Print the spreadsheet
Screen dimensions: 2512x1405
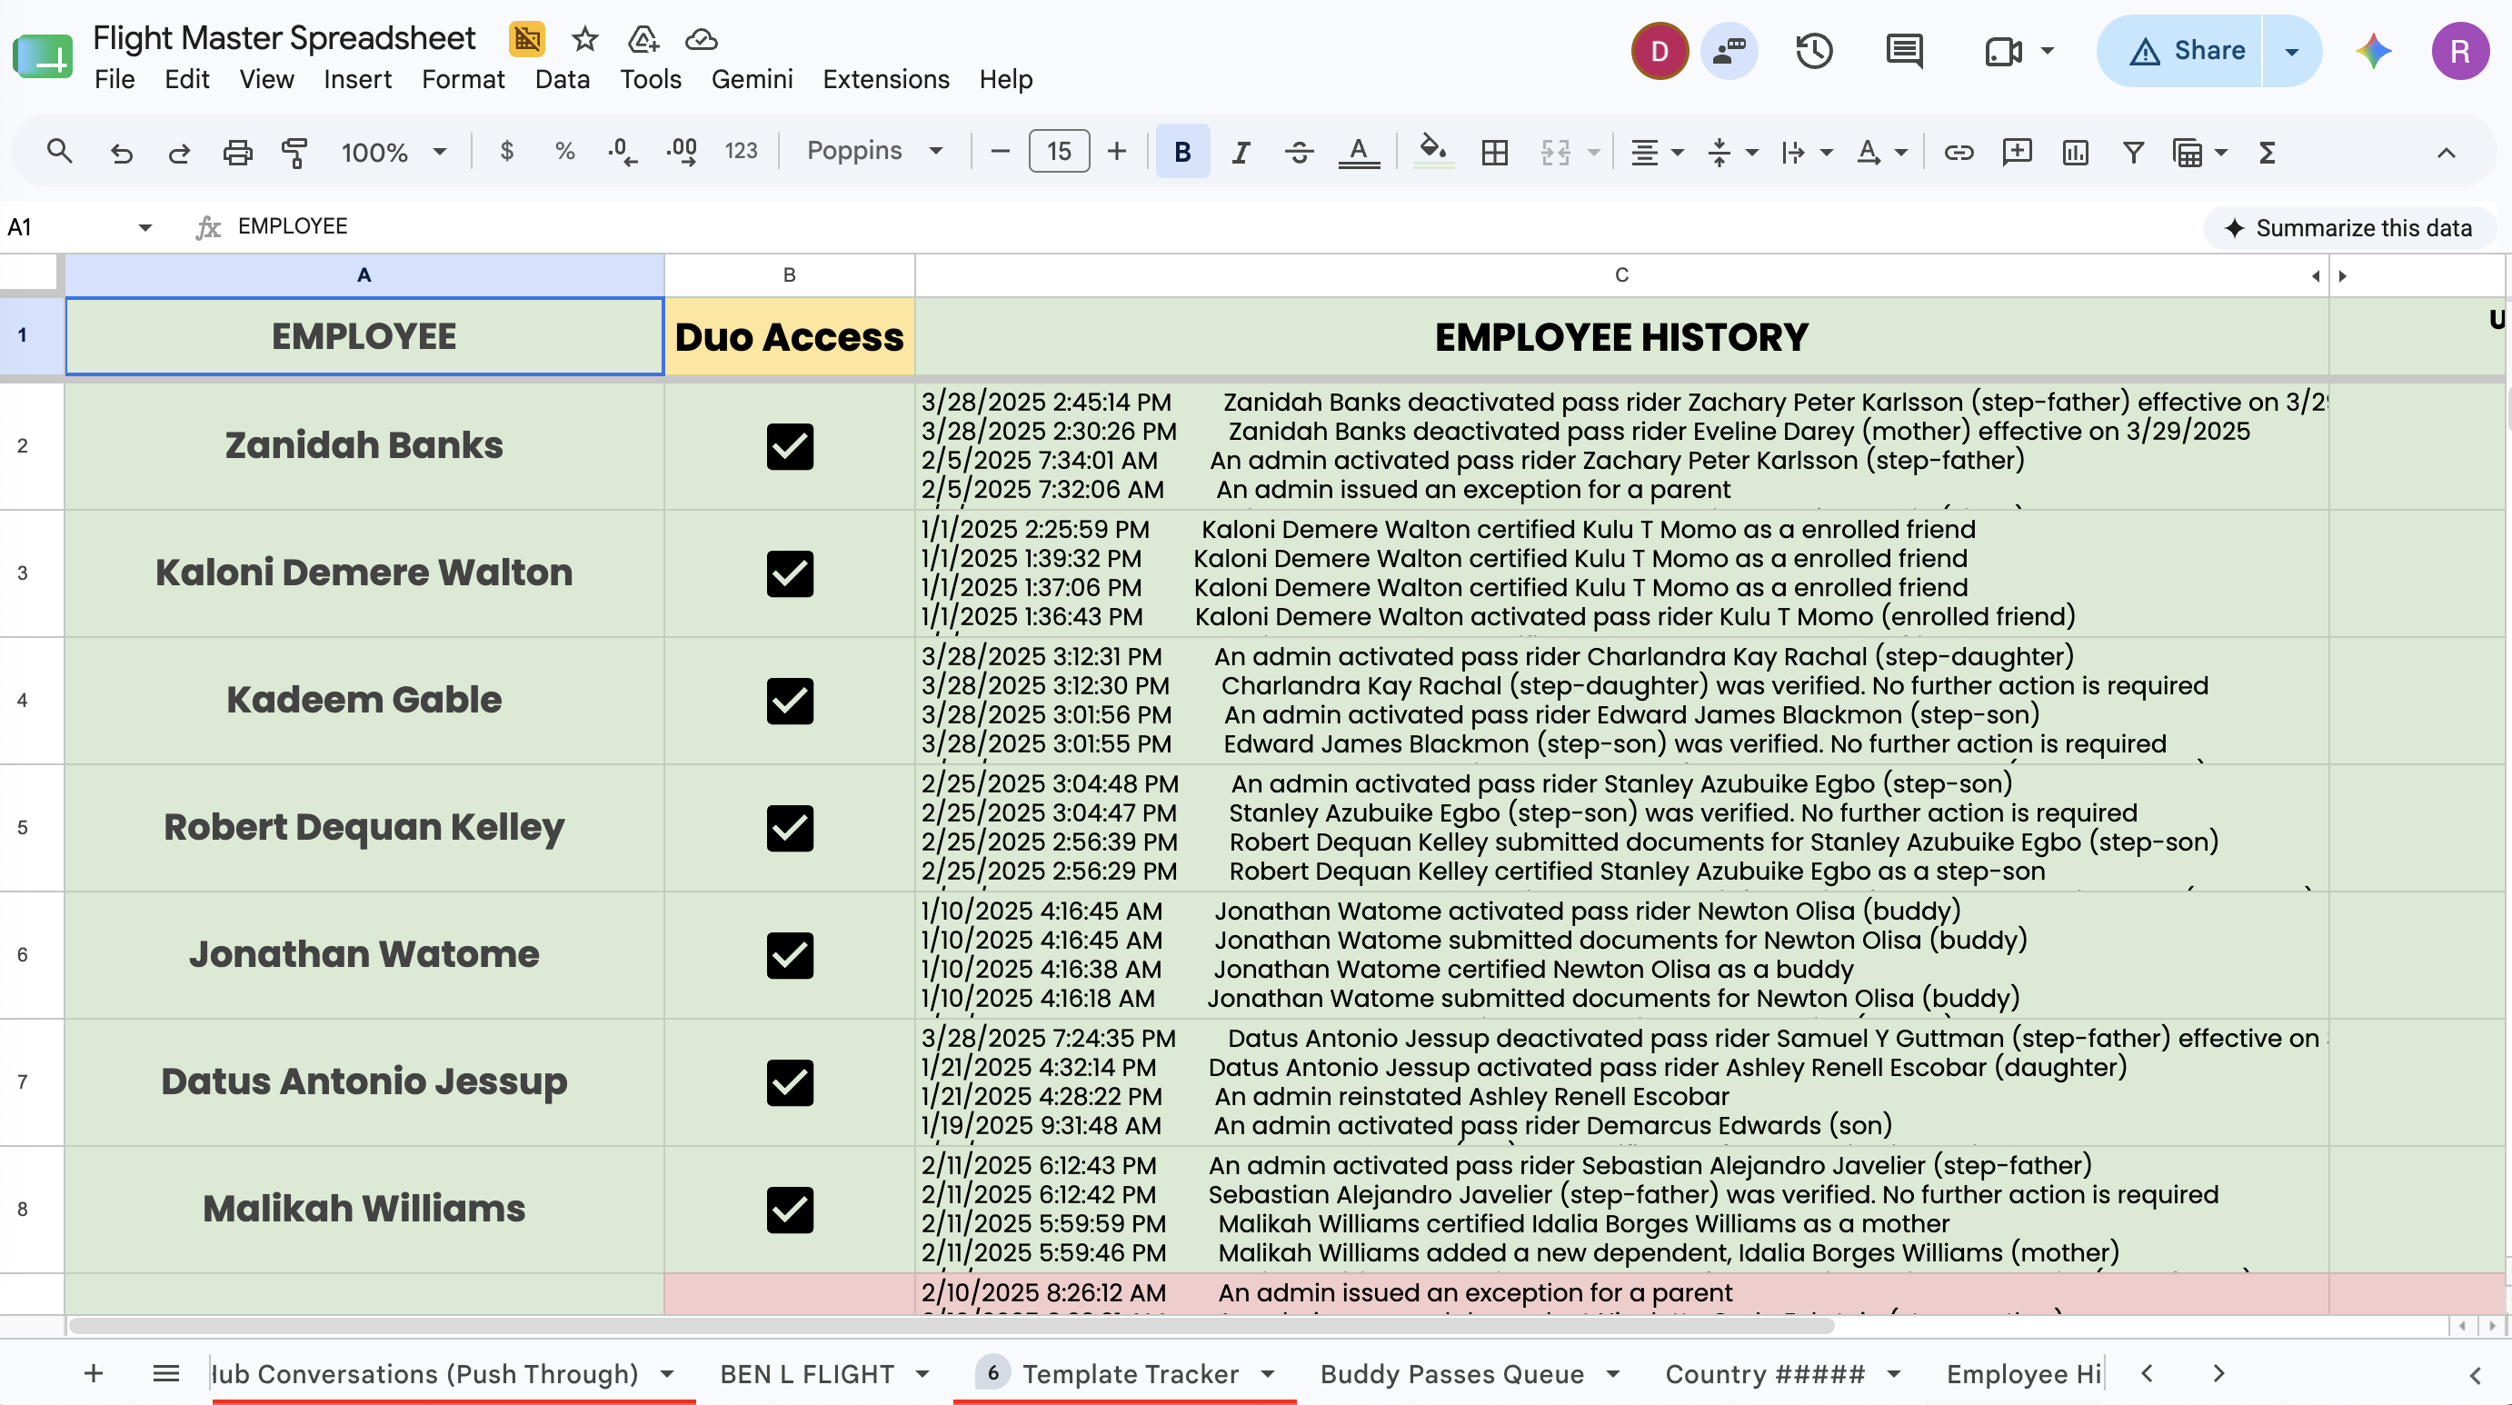(237, 152)
